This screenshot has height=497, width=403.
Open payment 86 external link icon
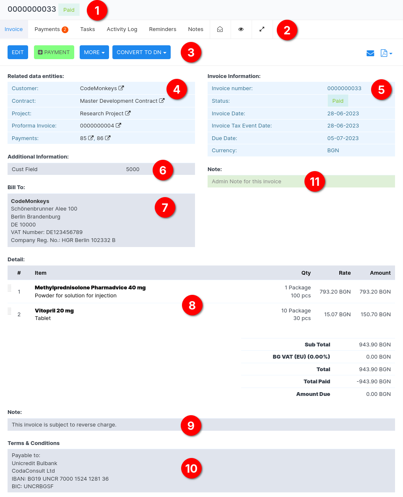tap(108, 138)
